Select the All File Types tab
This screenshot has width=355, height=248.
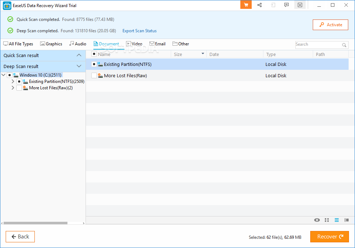point(18,44)
